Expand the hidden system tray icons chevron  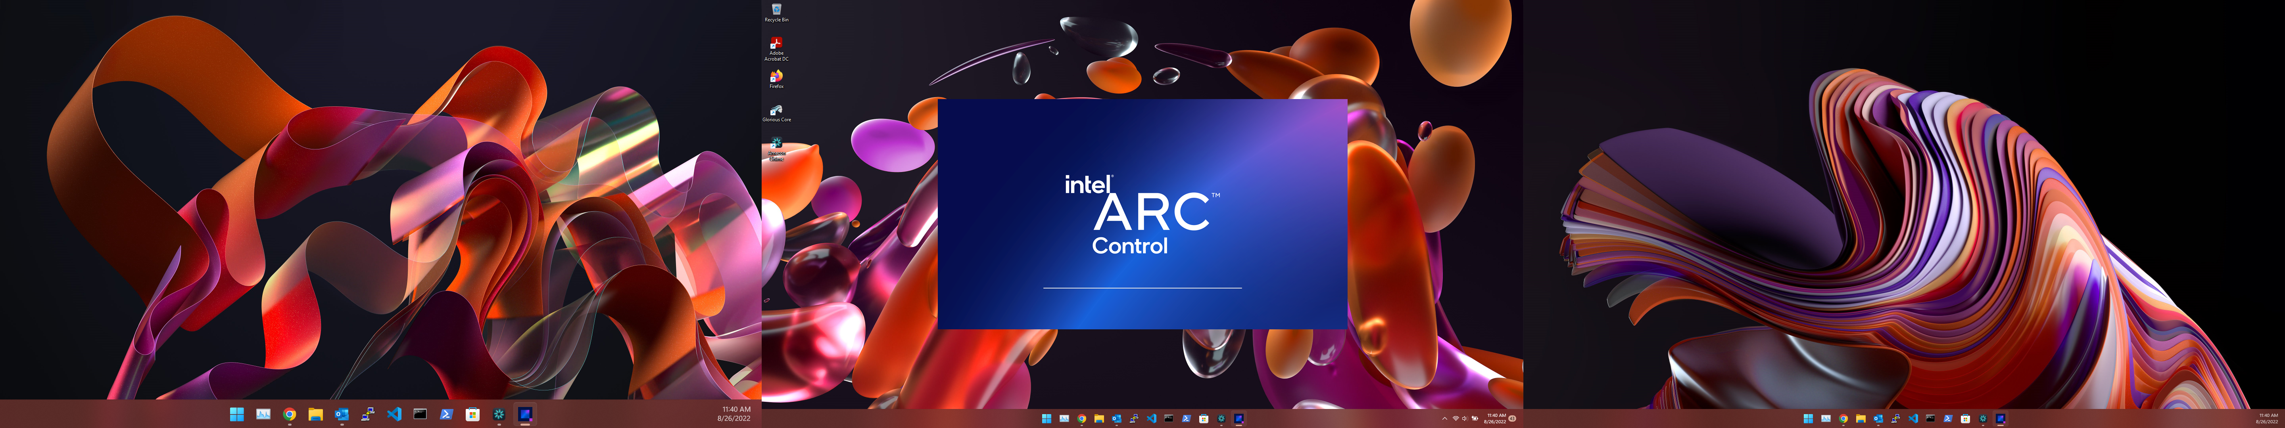coord(1445,418)
